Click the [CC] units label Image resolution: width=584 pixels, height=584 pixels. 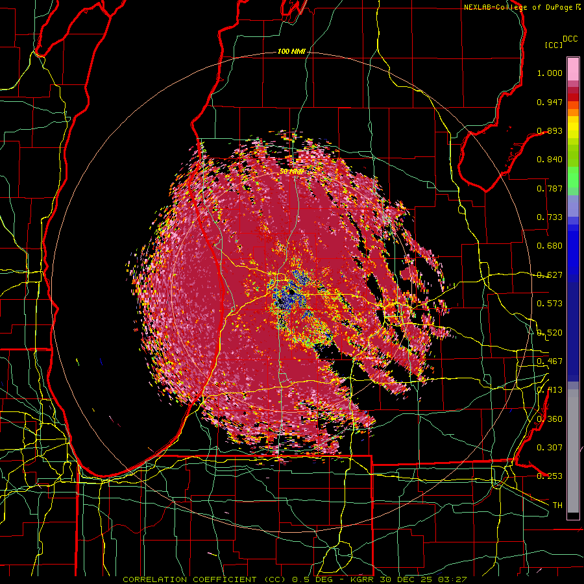point(554,45)
